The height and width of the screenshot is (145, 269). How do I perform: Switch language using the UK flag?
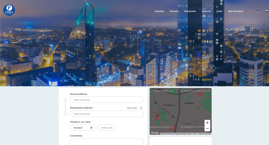click(x=250, y=11)
